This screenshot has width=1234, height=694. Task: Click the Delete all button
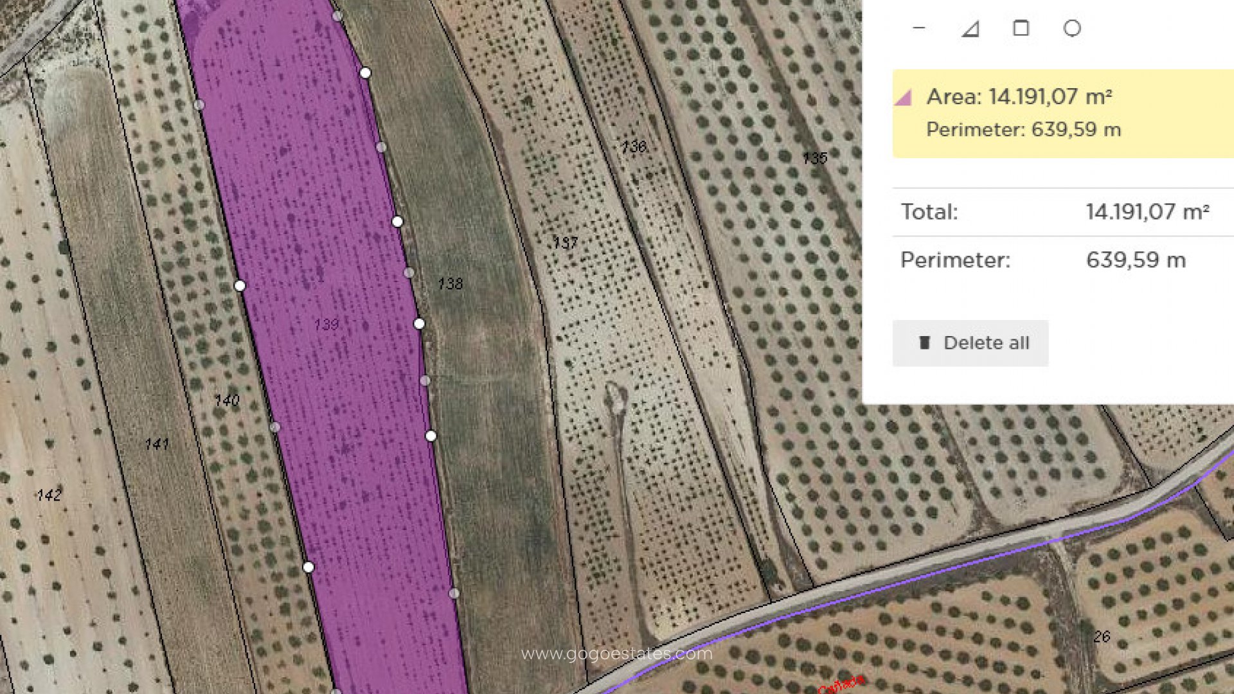(x=970, y=343)
